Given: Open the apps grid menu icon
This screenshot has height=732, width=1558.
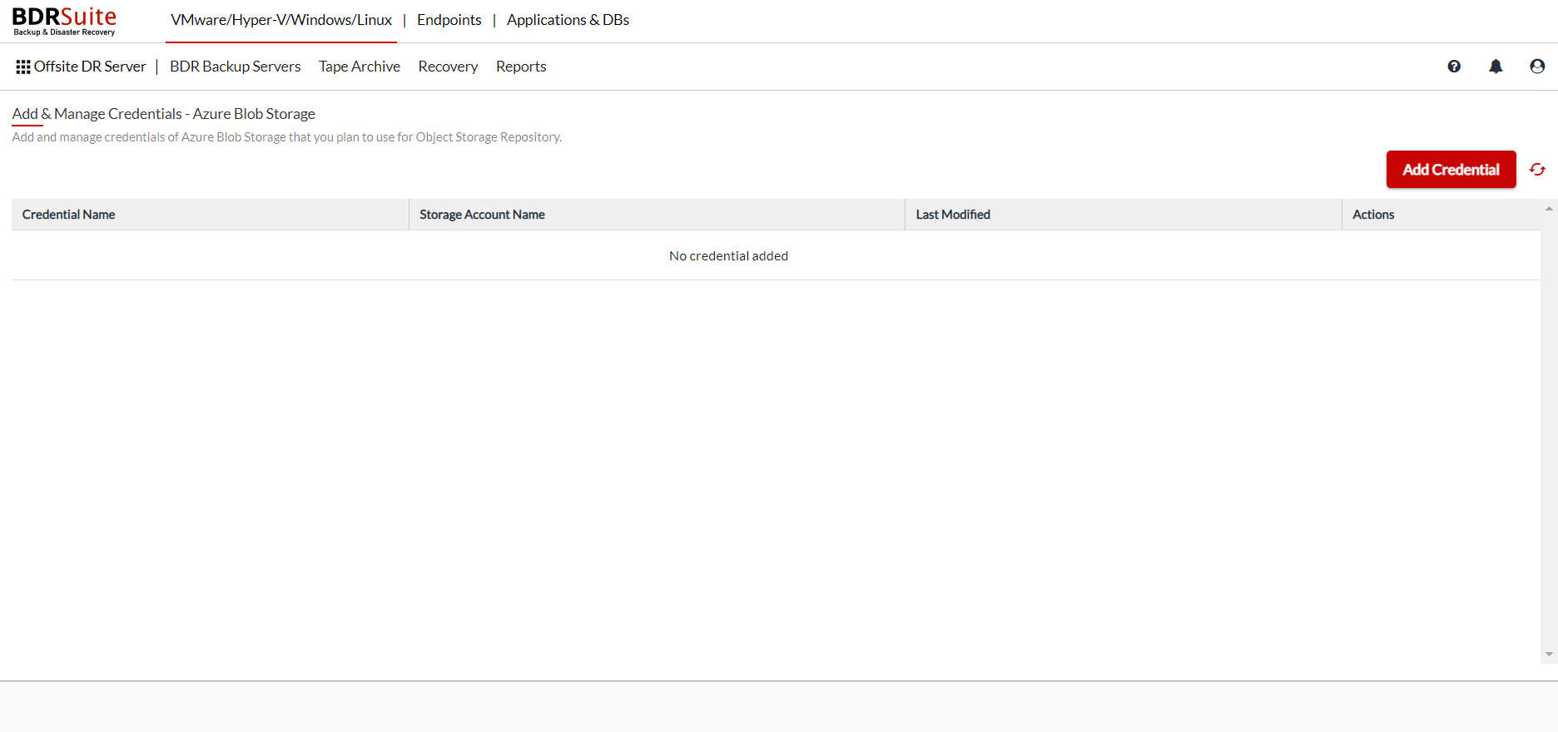Looking at the screenshot, I should pyautogui.click(x=23, y=67).
